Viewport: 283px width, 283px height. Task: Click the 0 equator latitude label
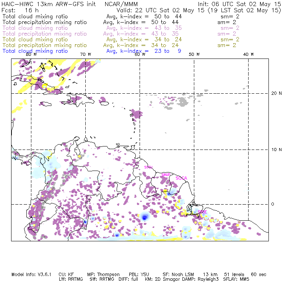coord(273,204)
